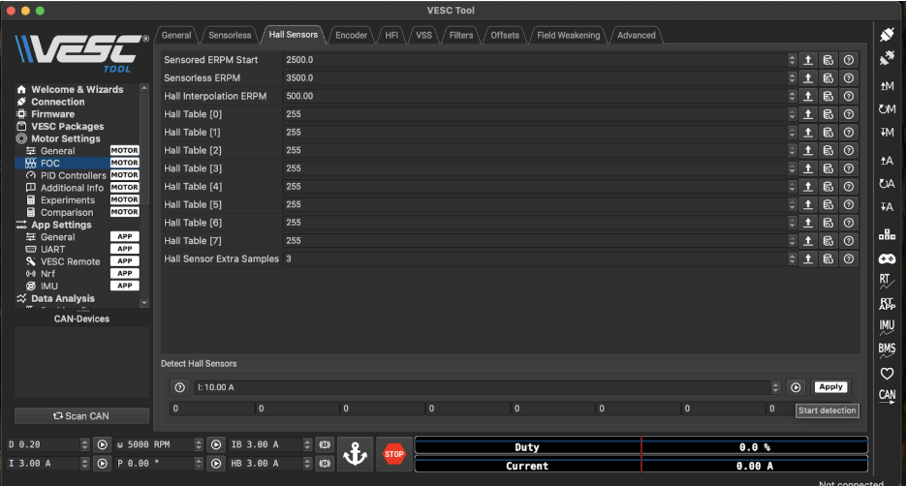Show help for Hall Table [0]

coord(849,114)
